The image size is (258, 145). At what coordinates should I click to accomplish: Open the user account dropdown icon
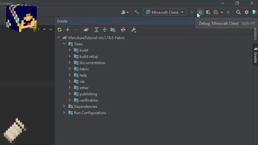[x=125, y=12]
